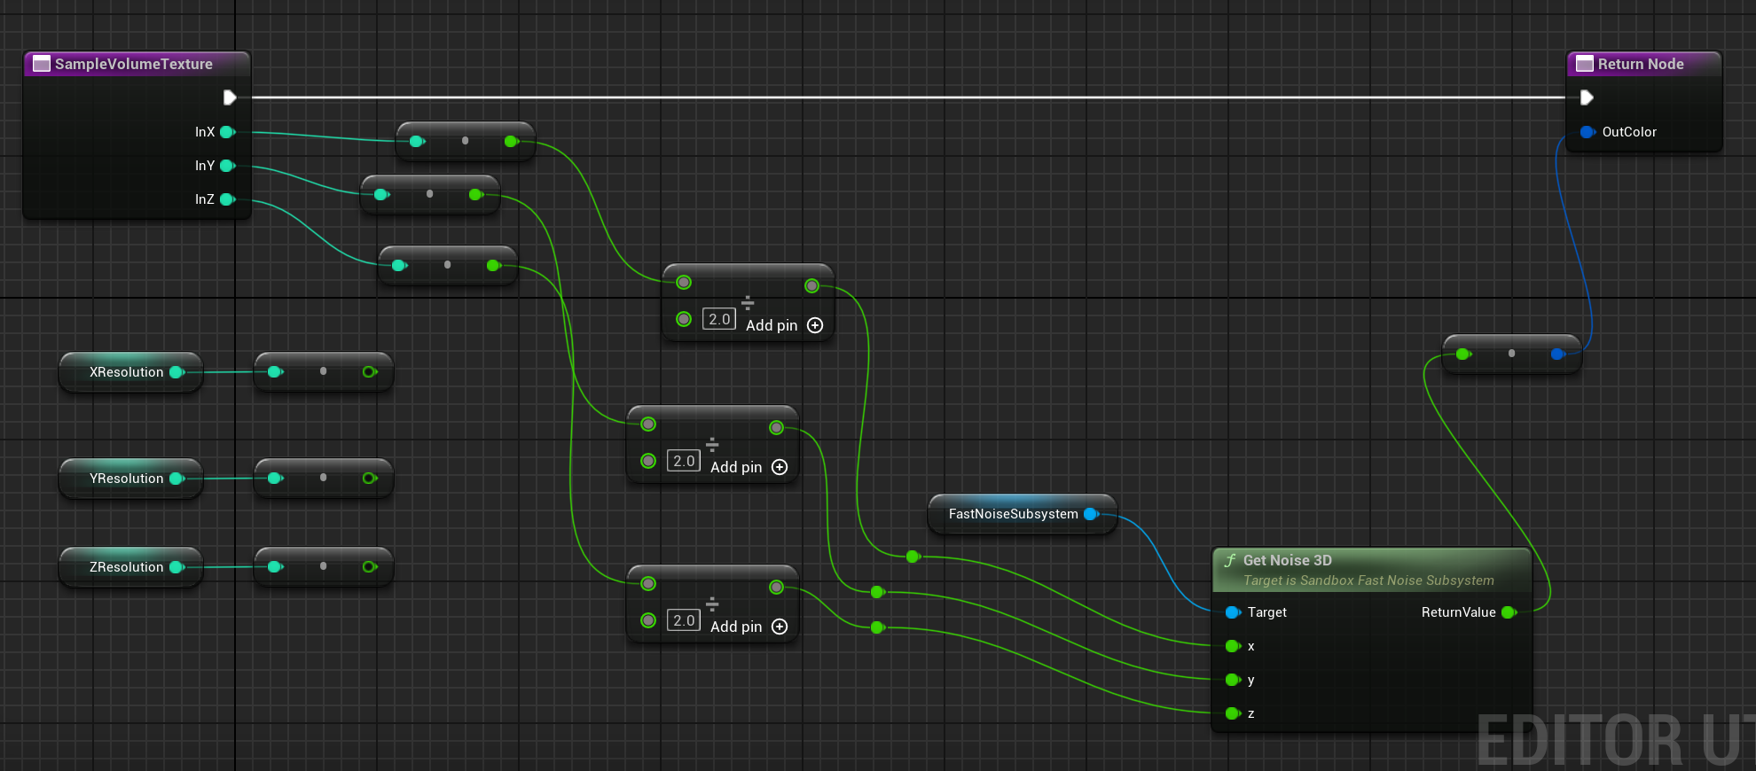Click unconnected output pin of ZResolution's conversion node

(369, 566)
